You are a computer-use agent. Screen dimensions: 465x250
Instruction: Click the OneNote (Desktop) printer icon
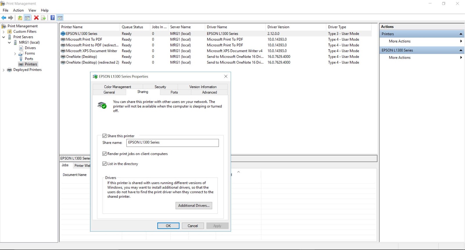pyautogui.click(x=63, y=57)
